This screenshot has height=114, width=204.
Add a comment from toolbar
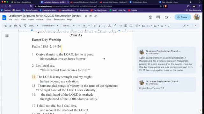[126, 26]
